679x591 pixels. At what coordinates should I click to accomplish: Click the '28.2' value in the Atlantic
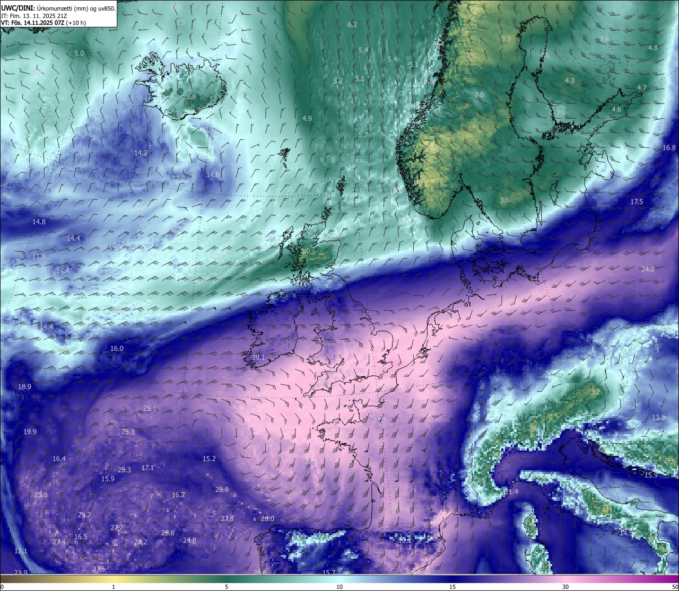pos(141,542)
